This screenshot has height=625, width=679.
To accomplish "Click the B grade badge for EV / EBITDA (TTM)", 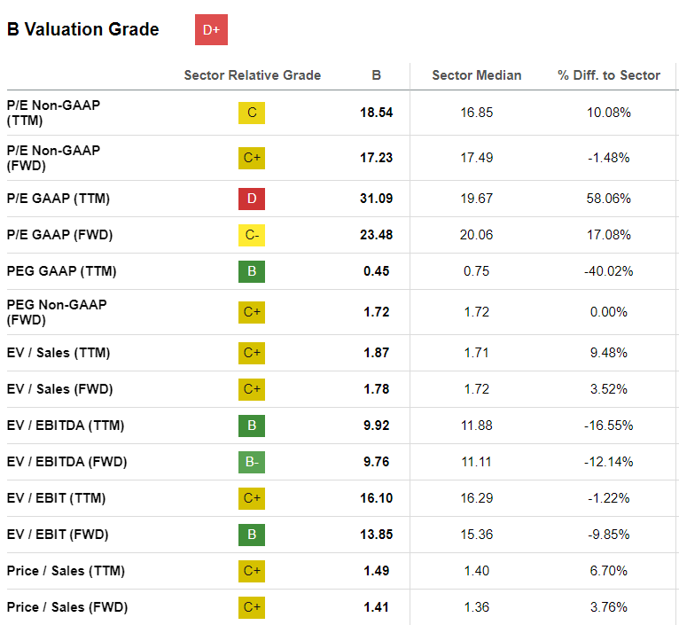I will [x=252, y=426].
